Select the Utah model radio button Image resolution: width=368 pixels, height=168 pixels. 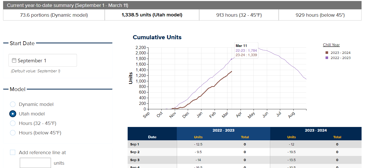13,114
